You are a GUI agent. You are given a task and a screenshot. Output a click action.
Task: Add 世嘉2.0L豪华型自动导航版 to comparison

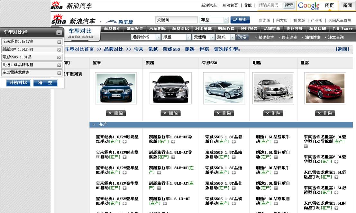point(306,146)
